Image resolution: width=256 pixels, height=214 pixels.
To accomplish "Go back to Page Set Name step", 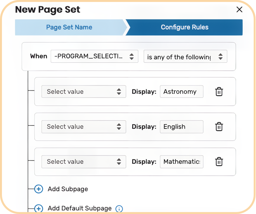I will (x=69, y=27).
